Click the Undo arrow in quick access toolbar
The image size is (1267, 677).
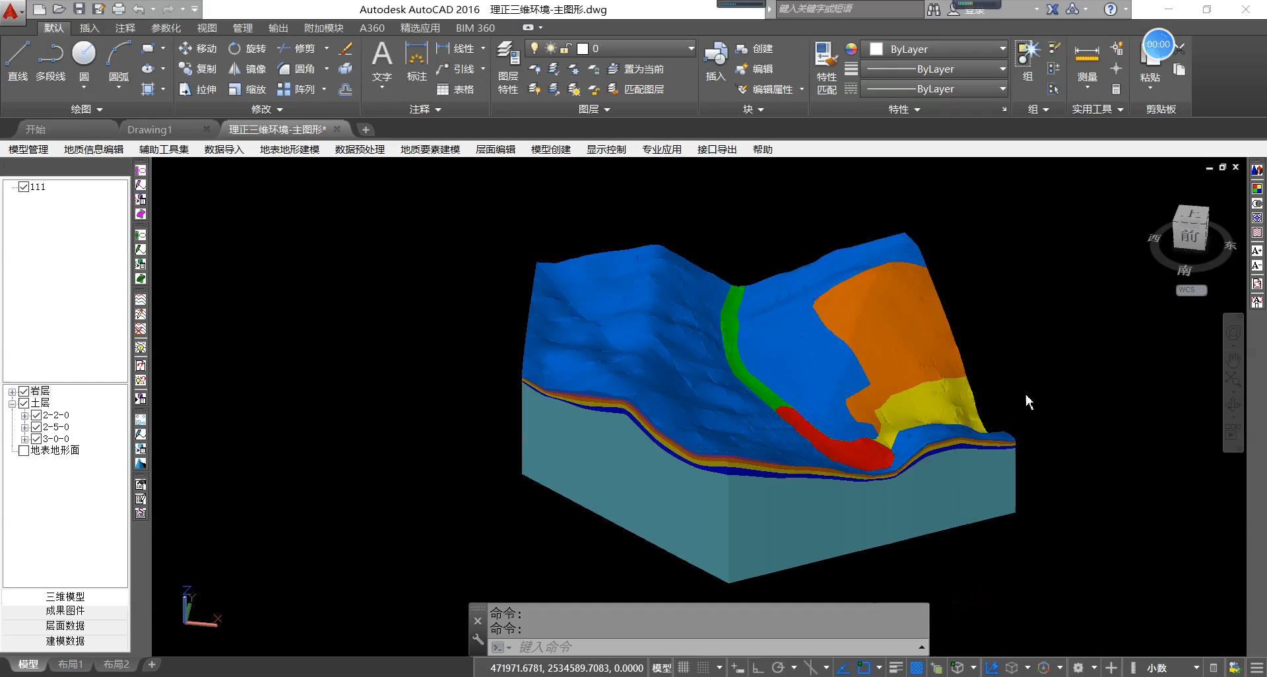point(138,9)
